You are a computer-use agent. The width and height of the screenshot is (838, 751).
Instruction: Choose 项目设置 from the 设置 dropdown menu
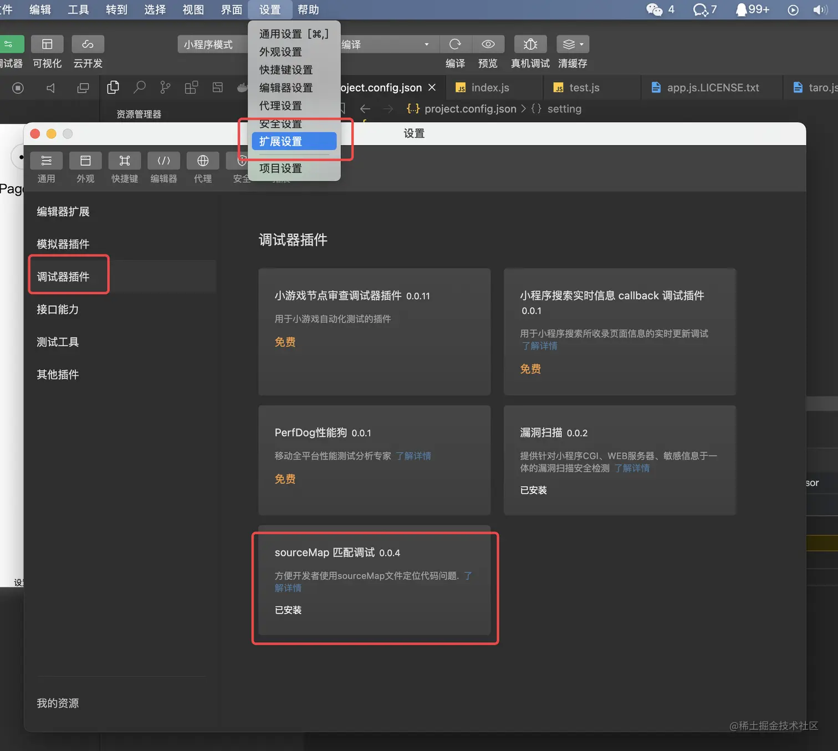click(294, 168)
